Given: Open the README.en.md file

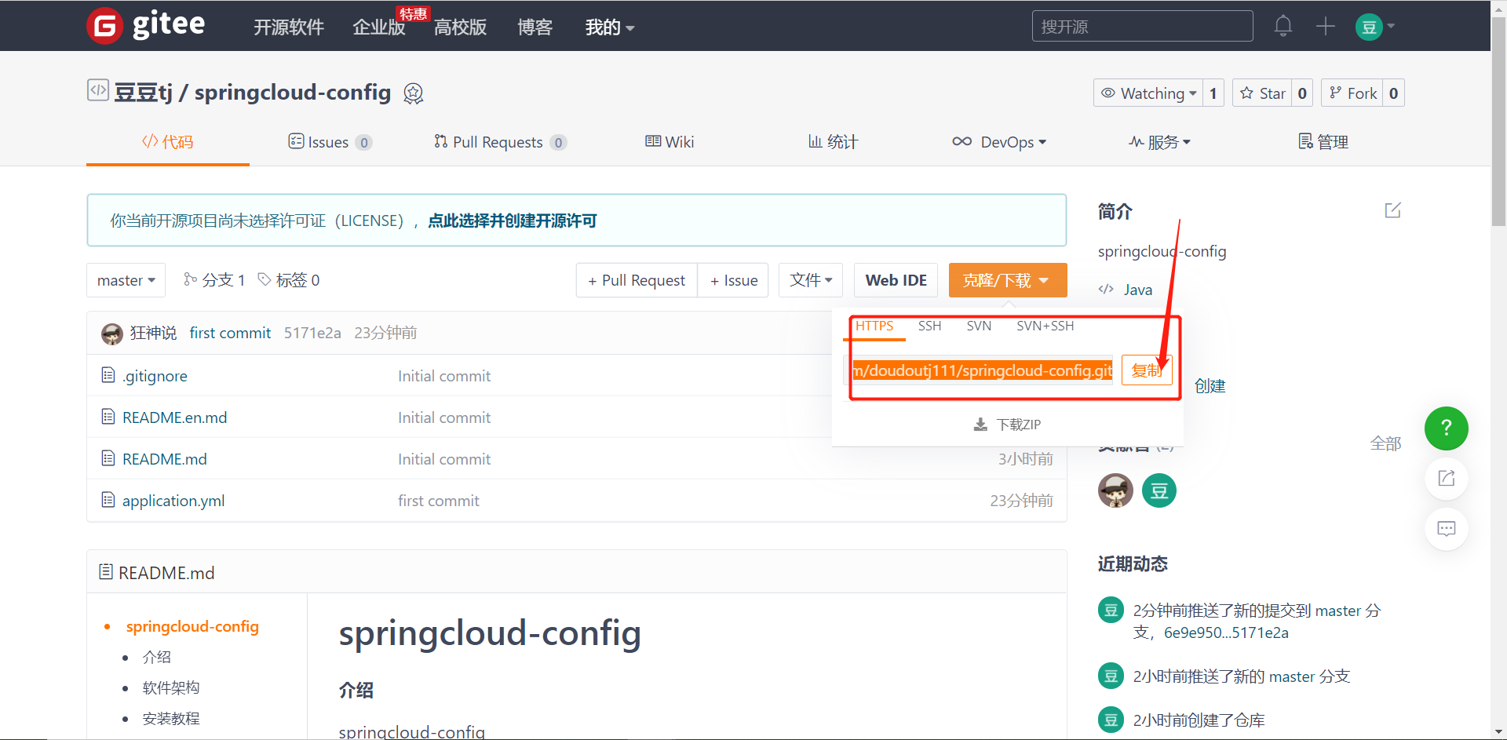Looking at the screenshot, I should click(174, 417).
